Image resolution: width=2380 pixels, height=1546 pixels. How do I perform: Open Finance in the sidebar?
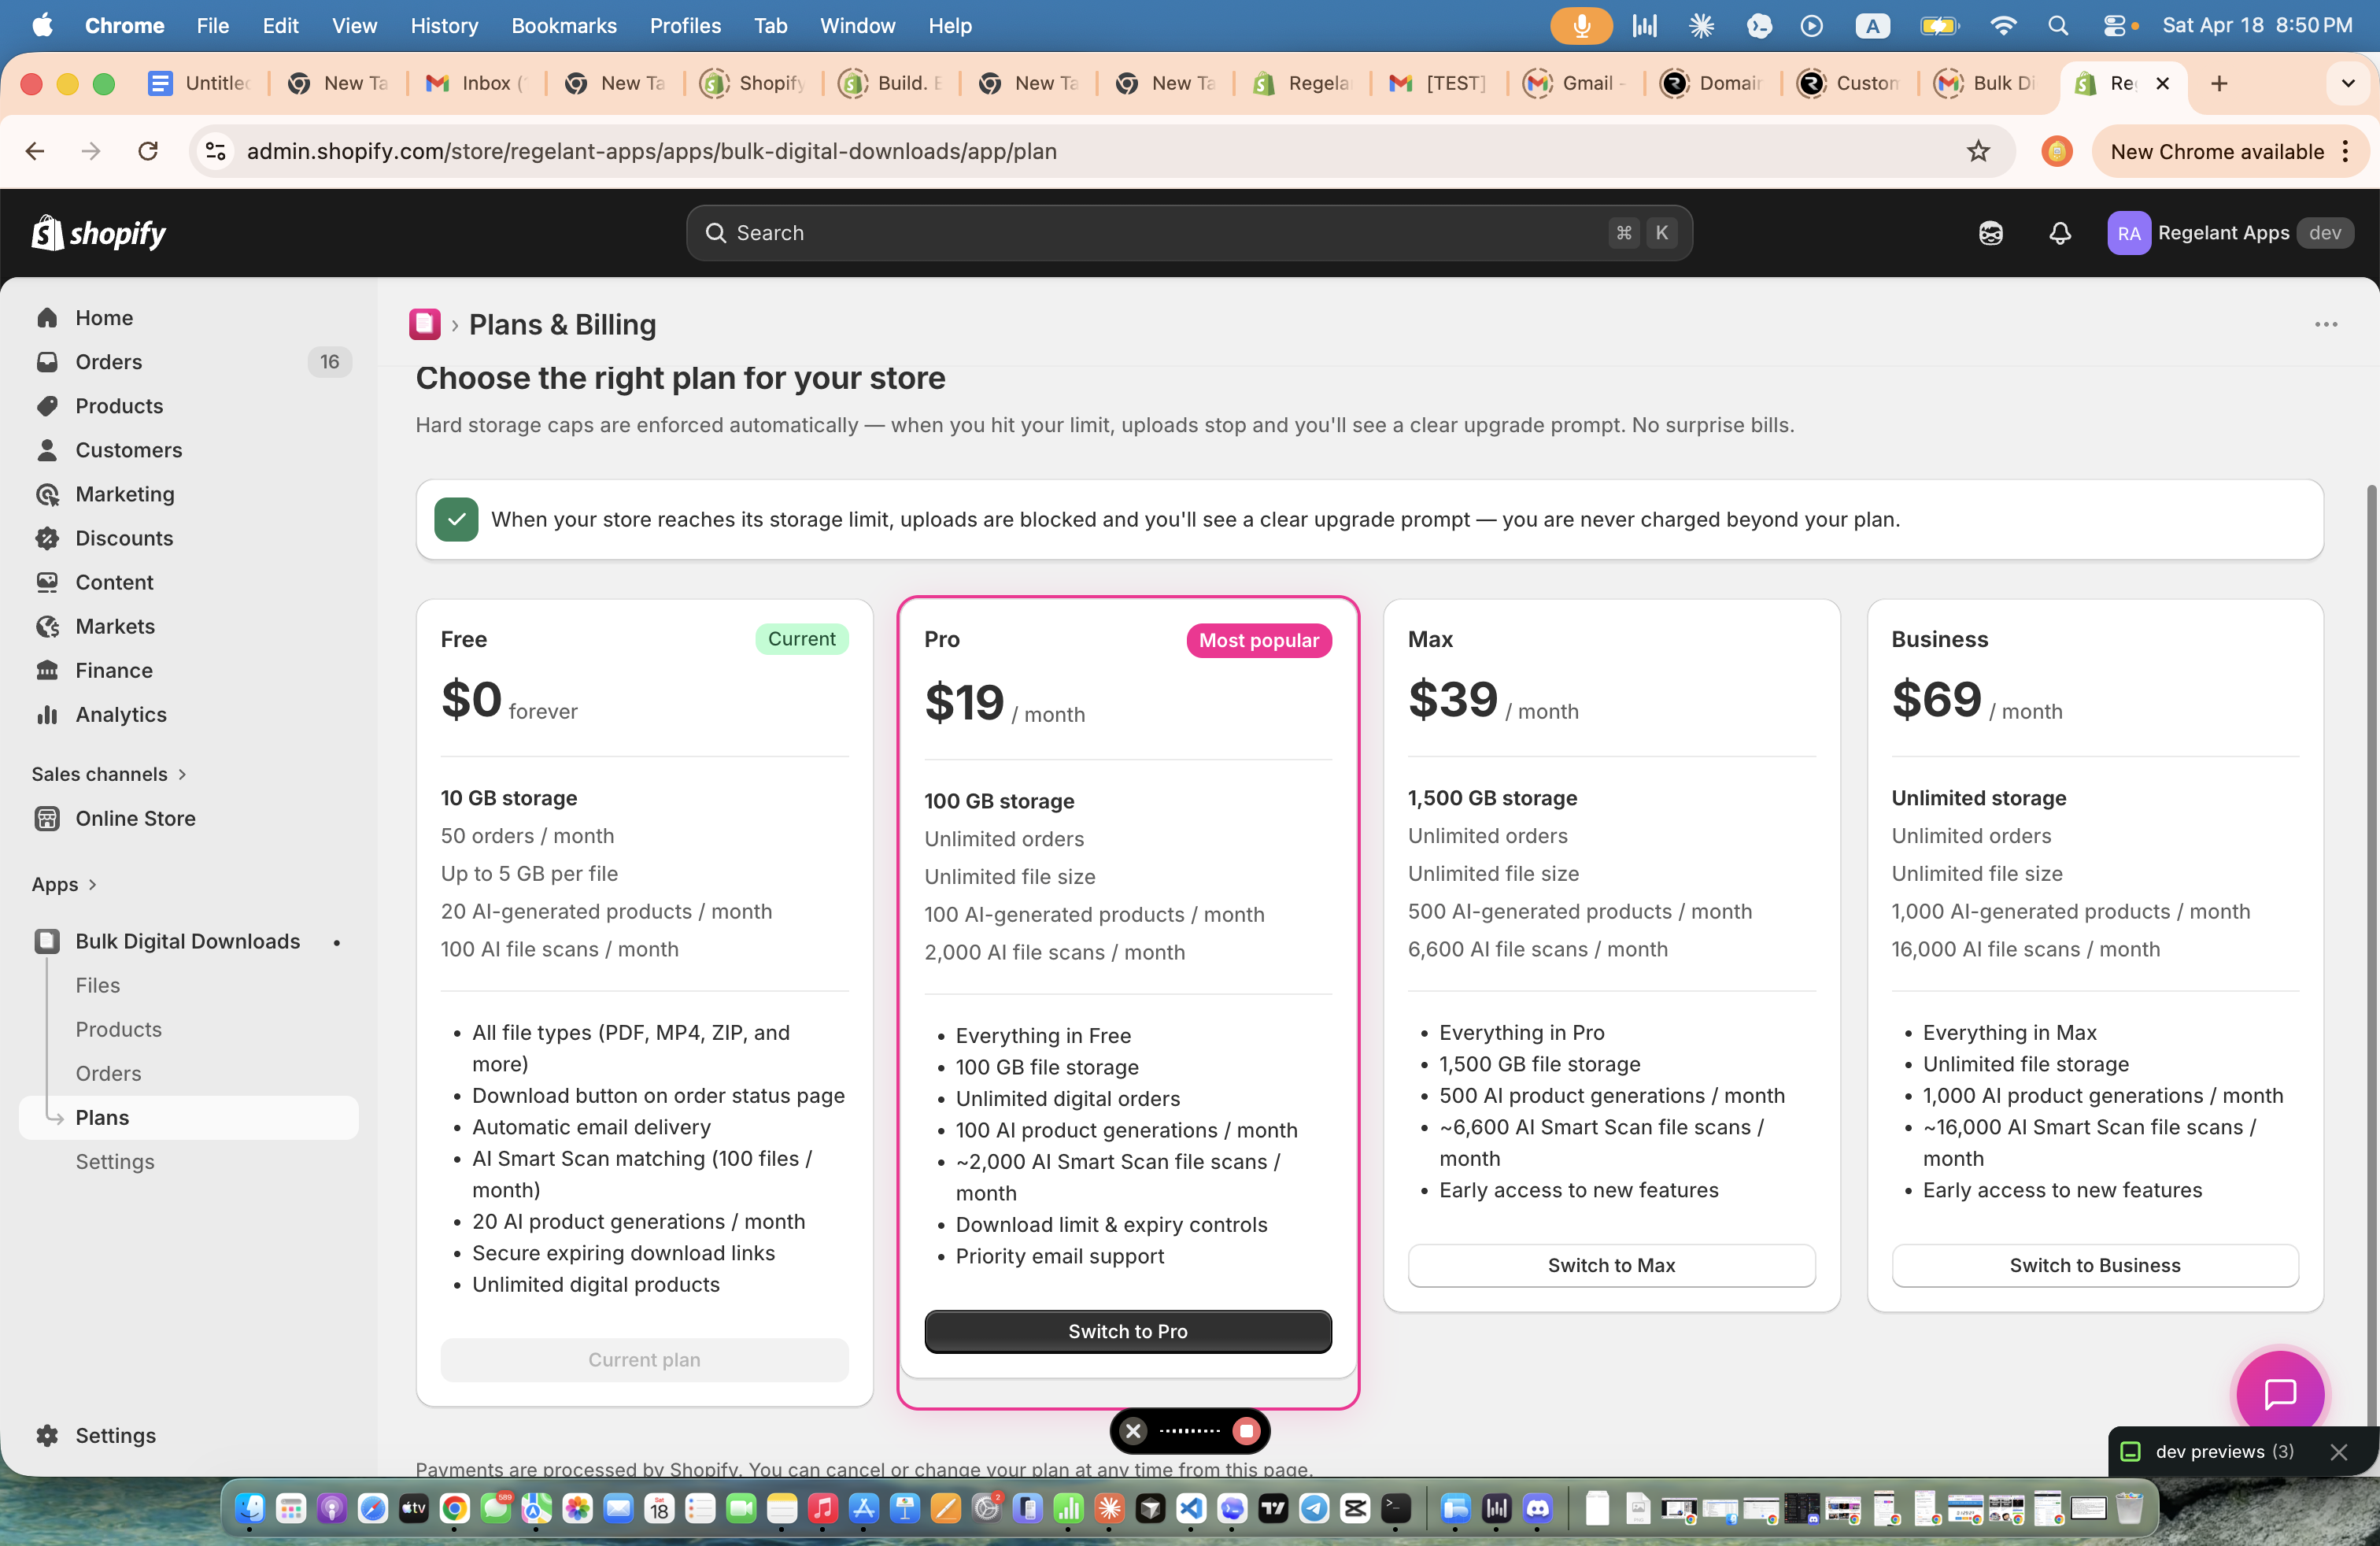(114, 670)
